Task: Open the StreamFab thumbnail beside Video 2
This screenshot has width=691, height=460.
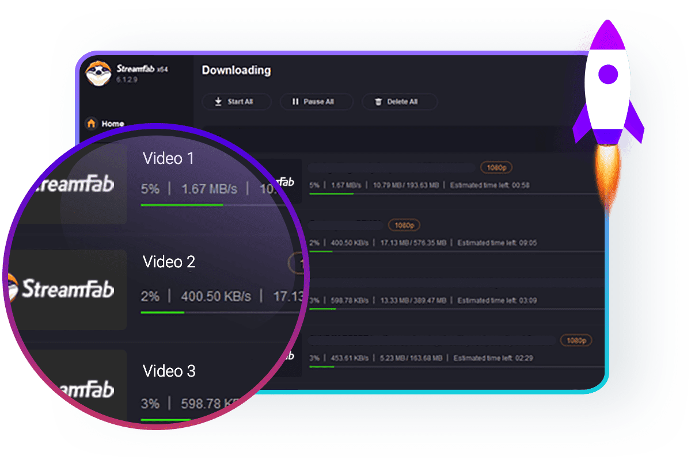Action: tap(66, 289)
